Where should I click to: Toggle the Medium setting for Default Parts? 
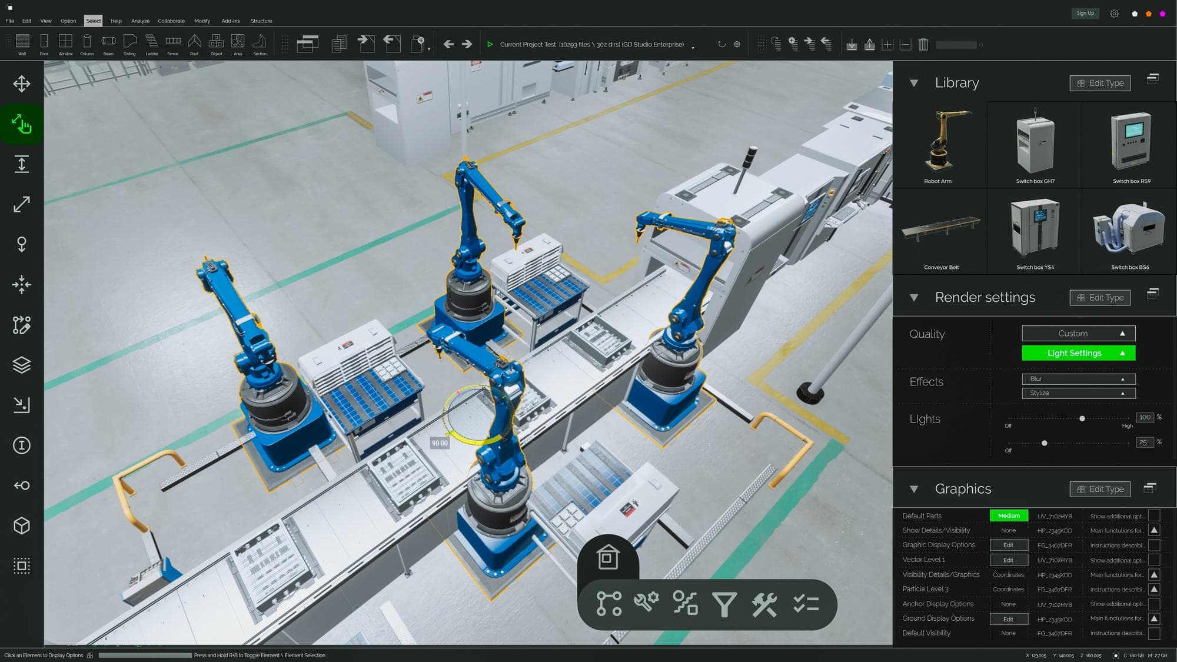click(x=1009, y=515)
